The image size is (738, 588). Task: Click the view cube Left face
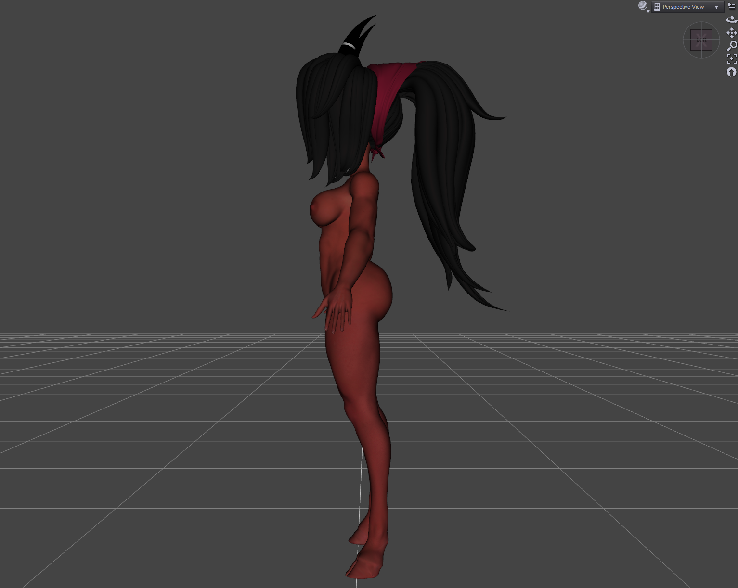tap(701, 40)
